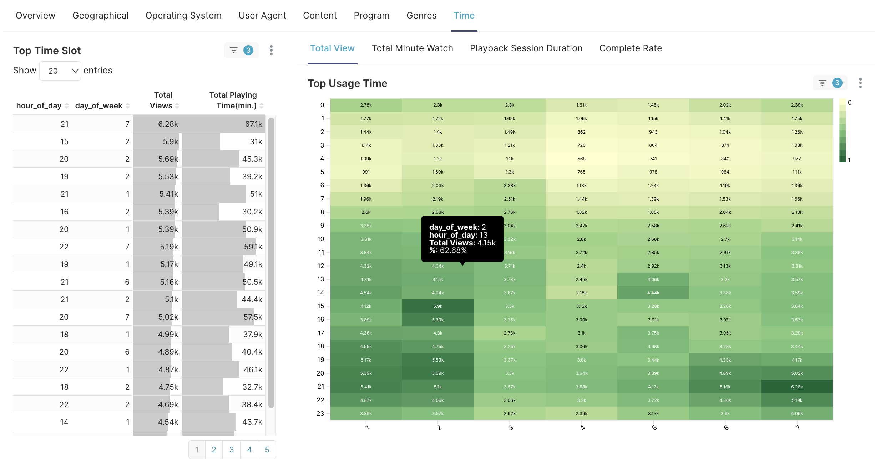
Task: Click the 44.4k playing time cell
Action: click(223, 299)
